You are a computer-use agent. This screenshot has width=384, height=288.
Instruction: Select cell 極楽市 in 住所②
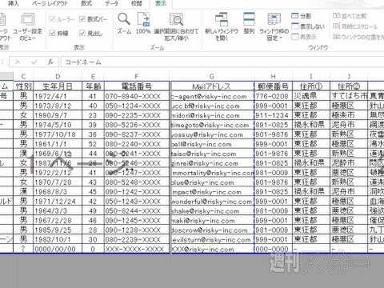coord(349,115)
